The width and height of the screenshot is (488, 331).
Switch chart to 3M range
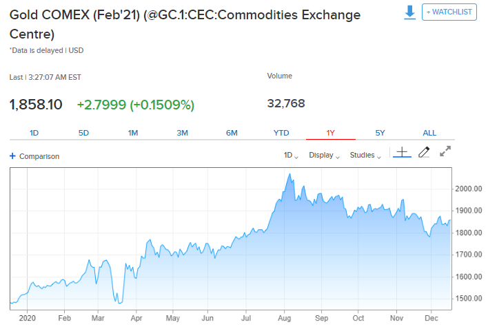[x=183, y=133]
